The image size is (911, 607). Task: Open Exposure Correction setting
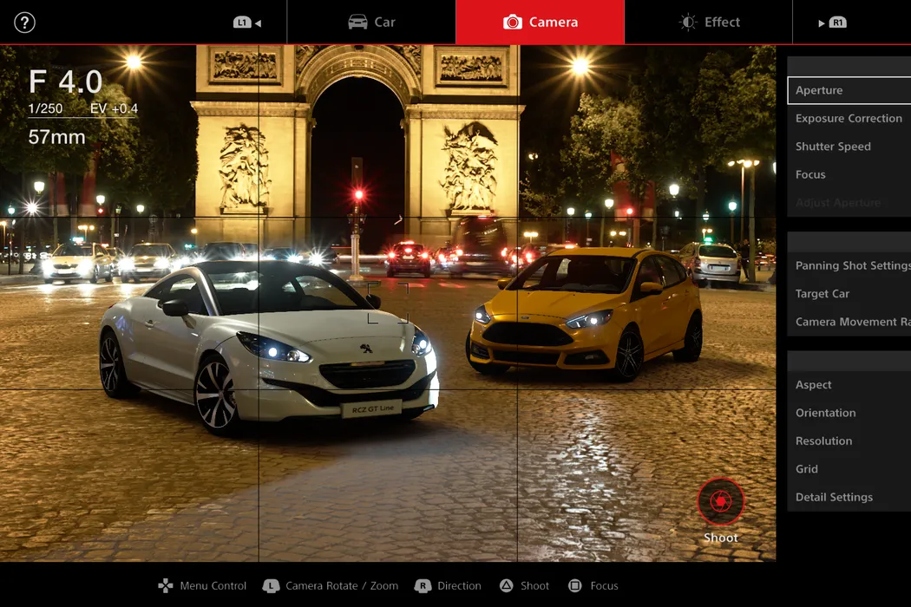click(849, 119)
